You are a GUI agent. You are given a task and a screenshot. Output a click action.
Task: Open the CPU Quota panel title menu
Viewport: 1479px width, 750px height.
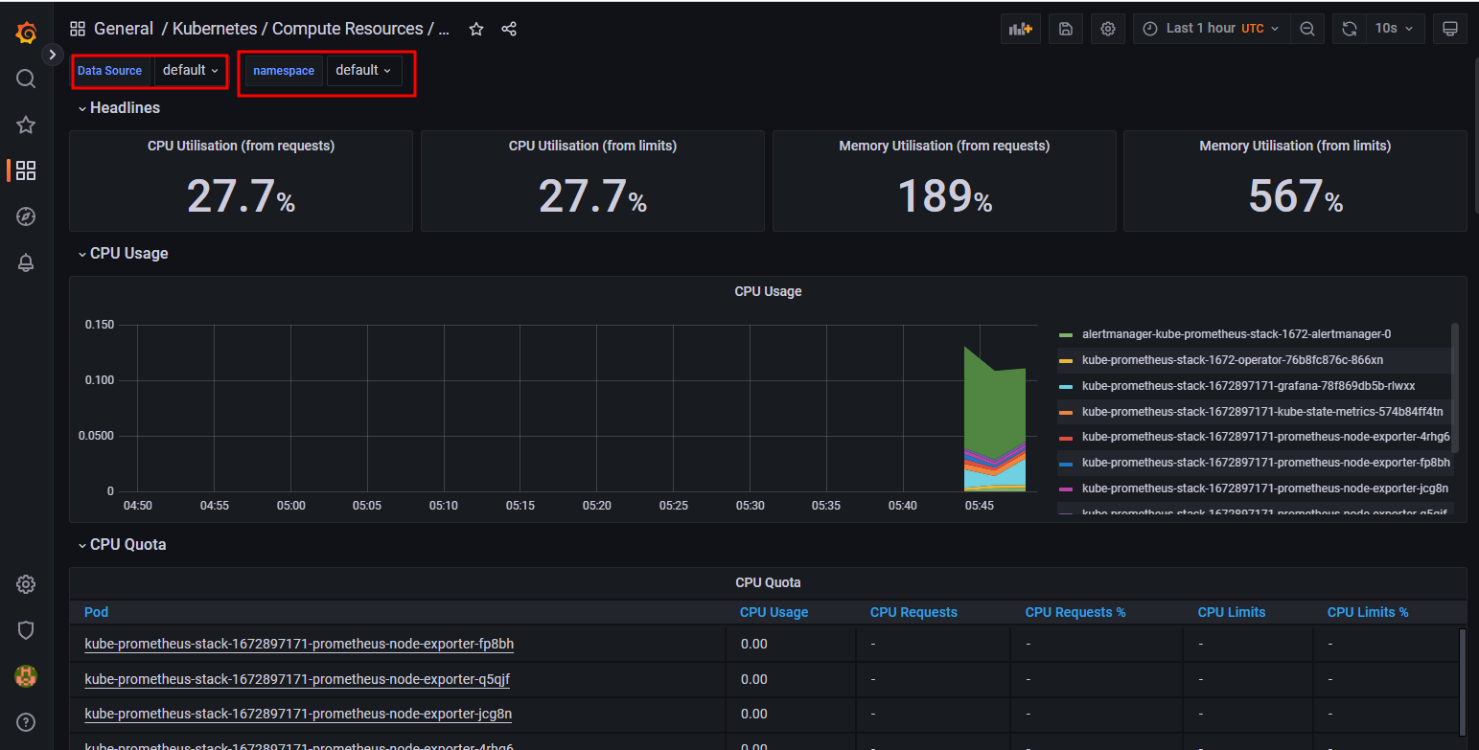coord(768,582)
